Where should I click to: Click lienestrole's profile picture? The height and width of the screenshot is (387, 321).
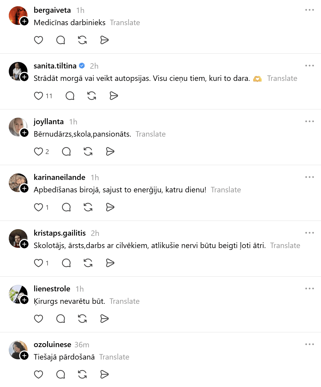click(18, 294)
